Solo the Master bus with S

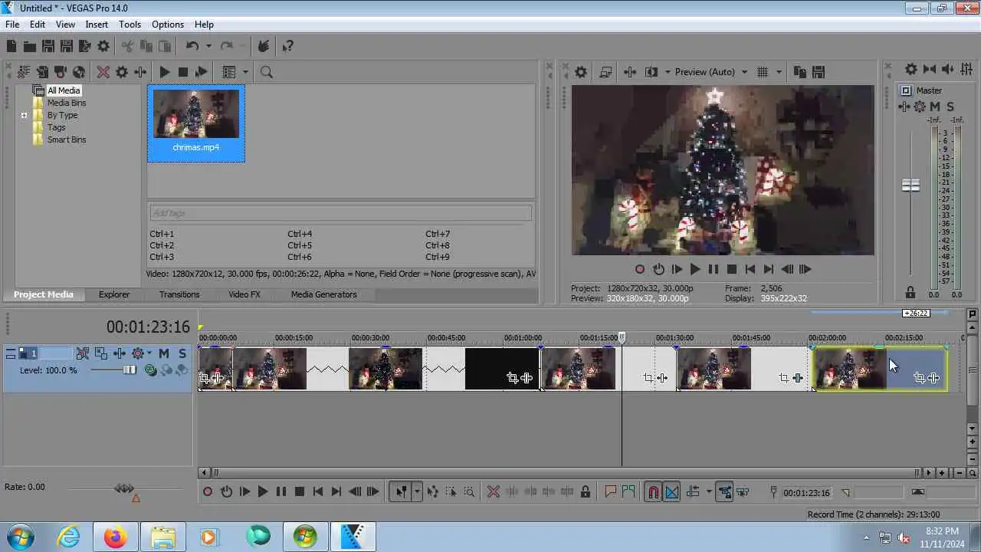tap(950, 107)
